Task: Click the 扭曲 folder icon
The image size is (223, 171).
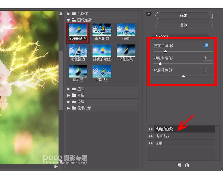Action: click(74, 89)
